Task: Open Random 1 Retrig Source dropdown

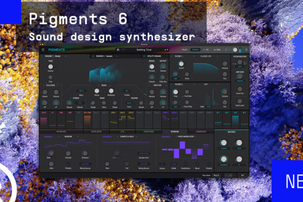Action: [x=85, y=164]
